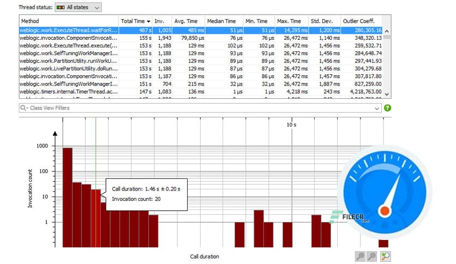
Task: Sort by the Max. Time column header
Action: click(292, 21)
